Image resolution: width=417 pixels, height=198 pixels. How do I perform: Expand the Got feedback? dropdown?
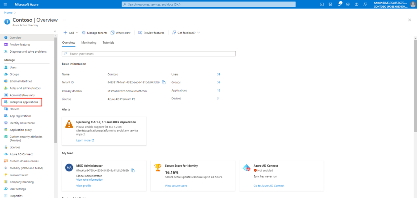(x=186, y=33)
